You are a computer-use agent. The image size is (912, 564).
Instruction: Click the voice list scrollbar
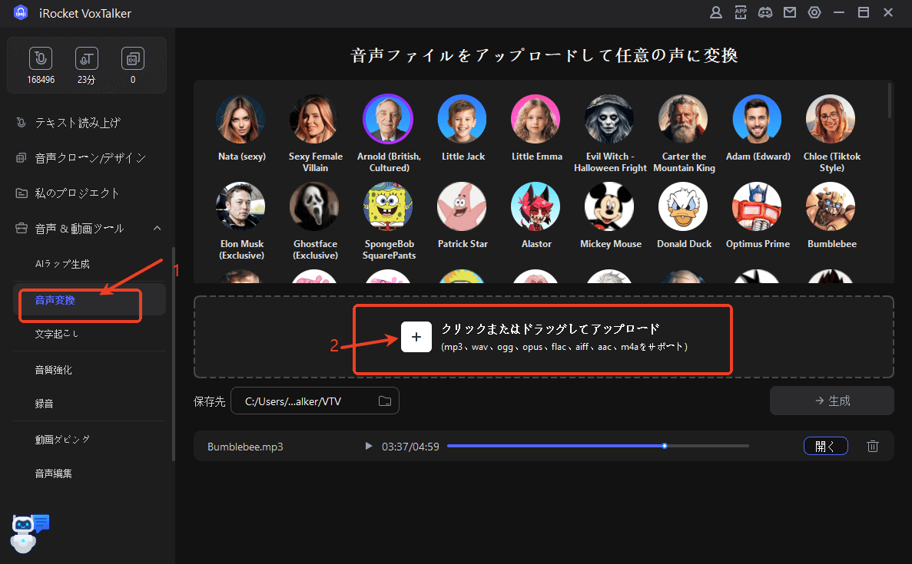click(889, 101)
